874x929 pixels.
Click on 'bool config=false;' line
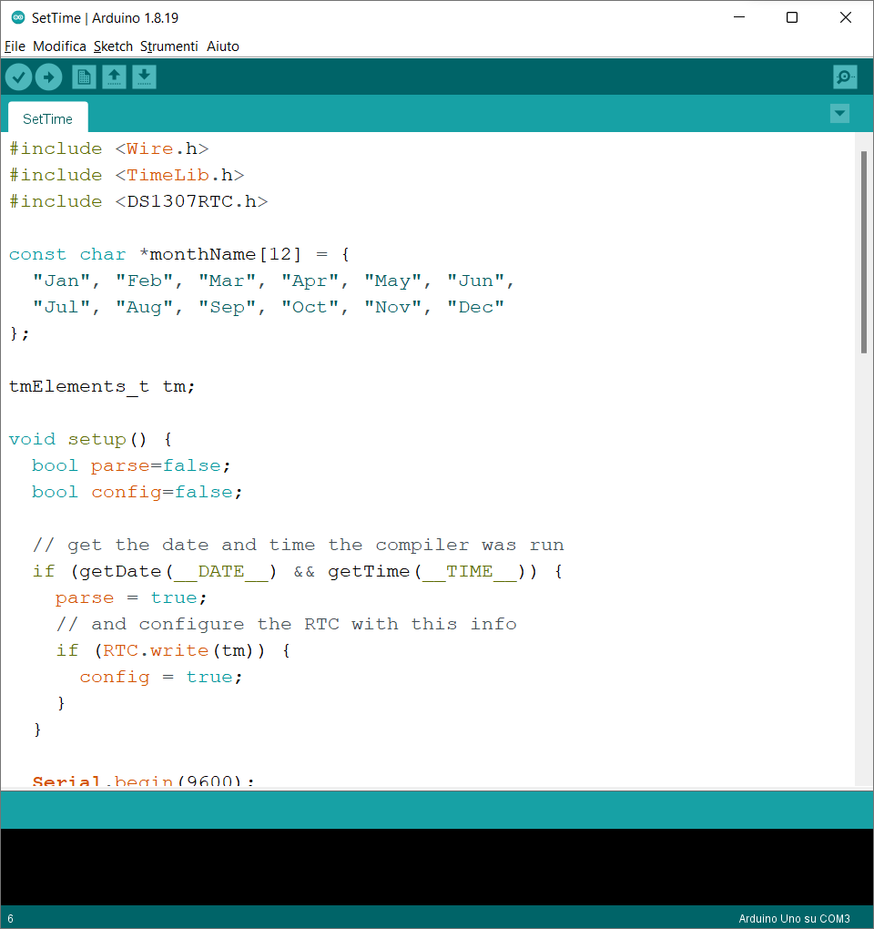[x=137, y=493]
